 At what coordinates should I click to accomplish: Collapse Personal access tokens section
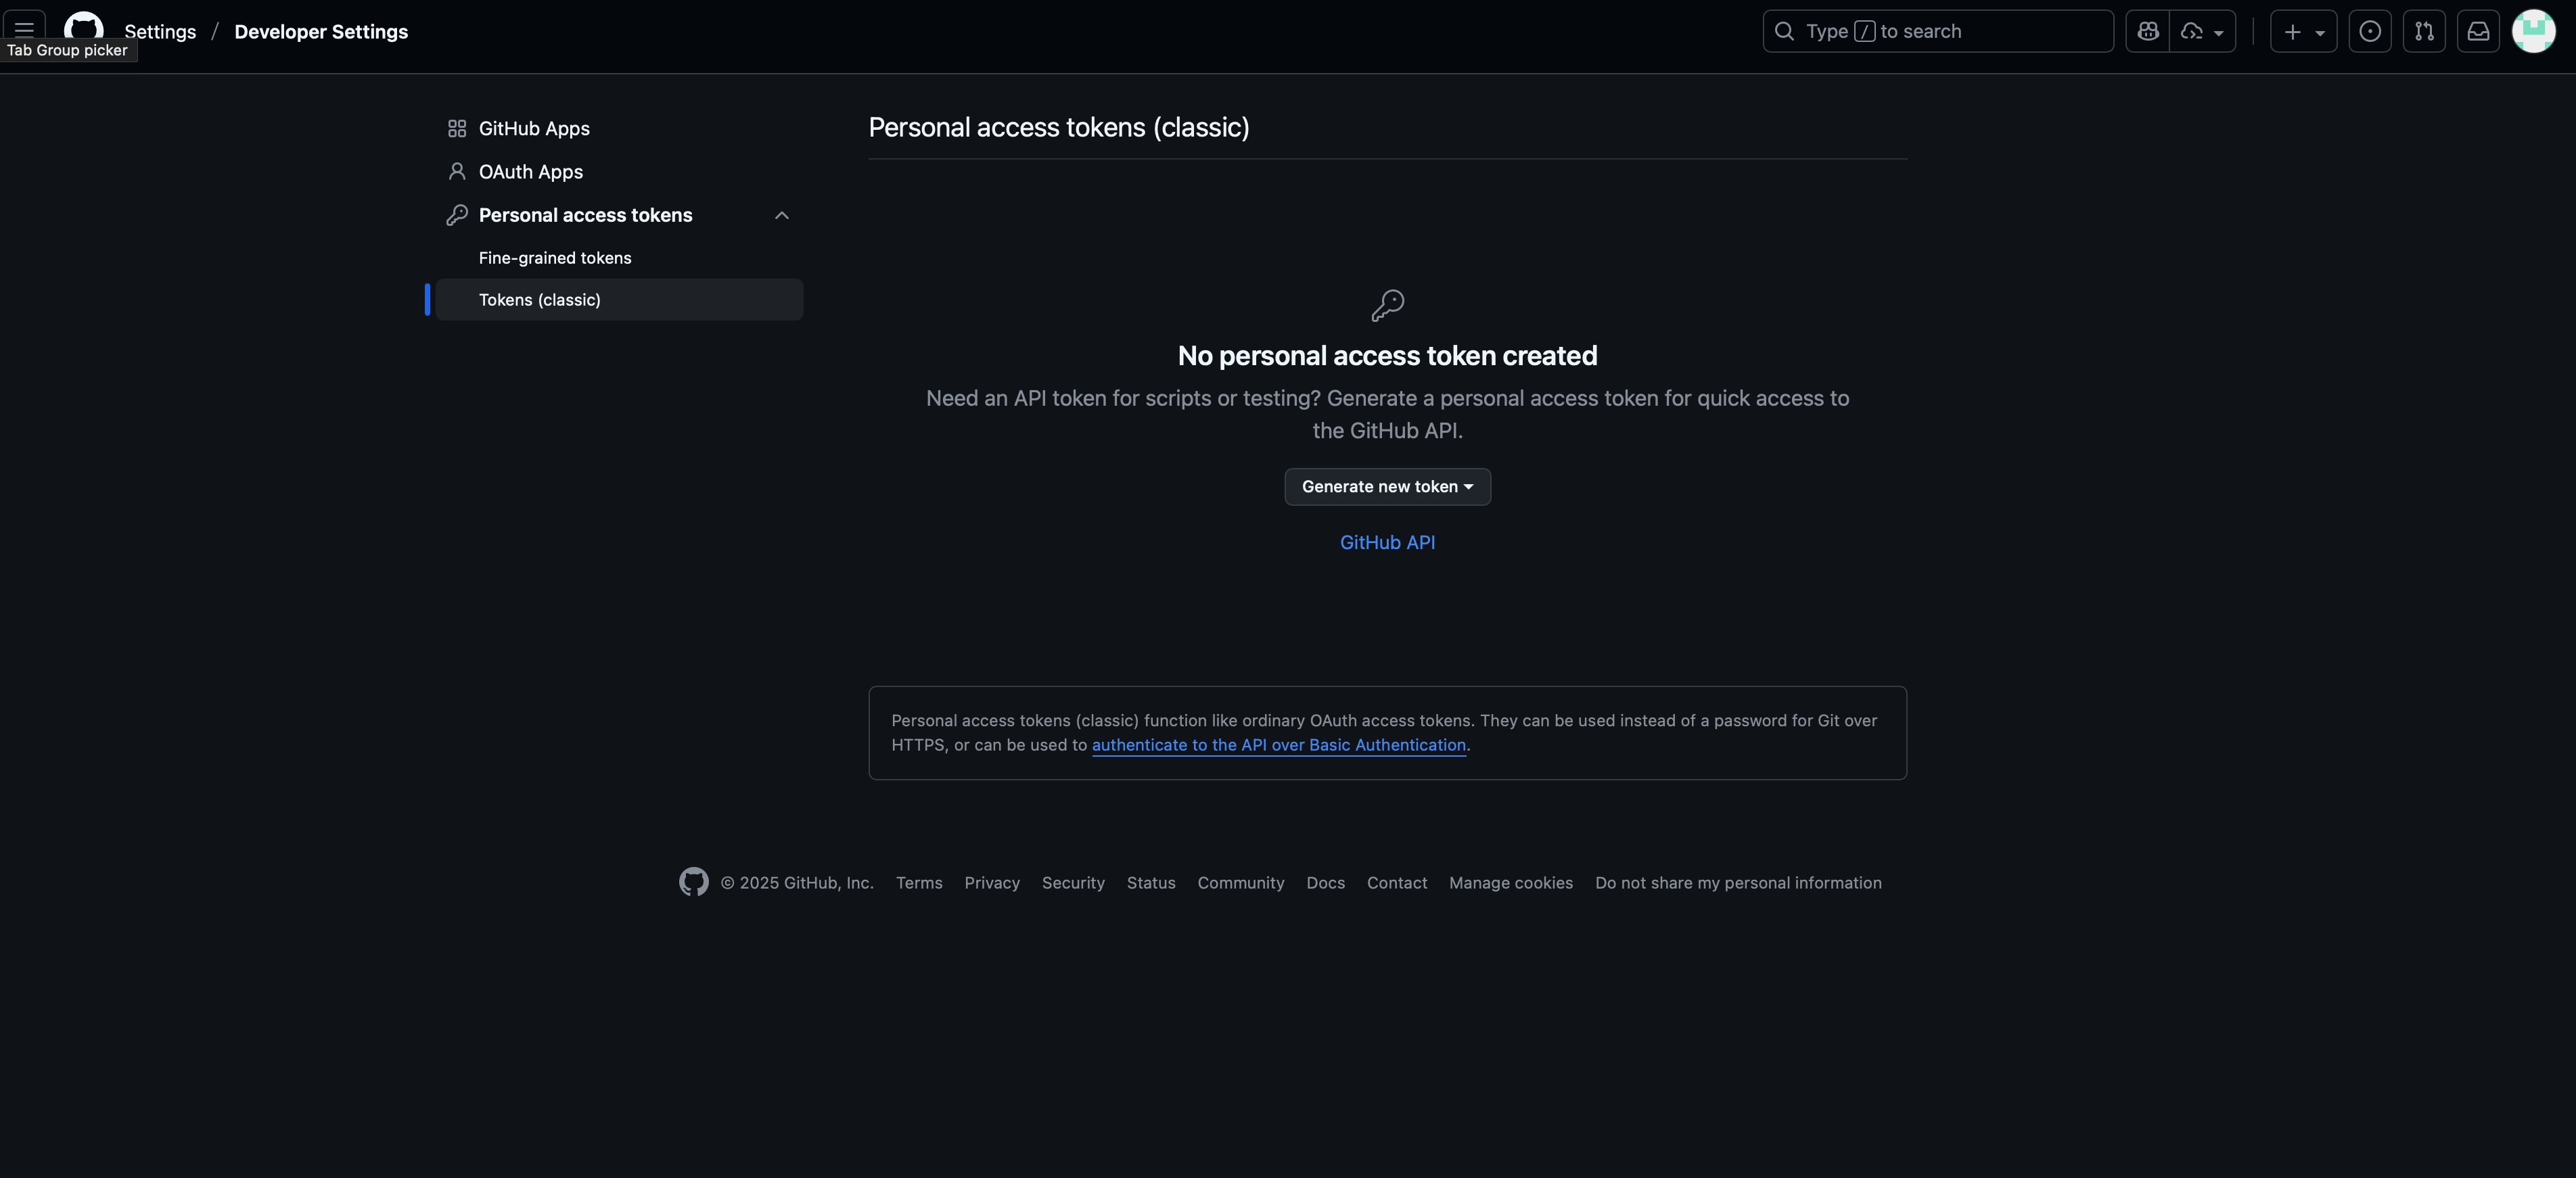[782, 215]
